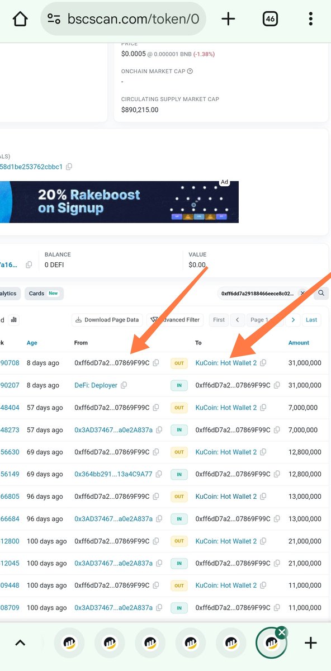331x671 pixels.
Task: Open block link ending 90708
Action: (x=10, y=363)
